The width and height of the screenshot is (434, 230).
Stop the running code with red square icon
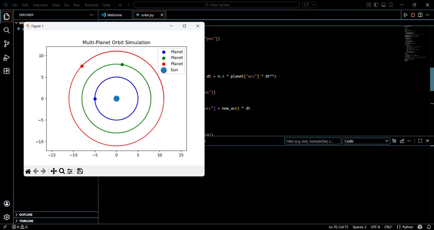(413, 15)
